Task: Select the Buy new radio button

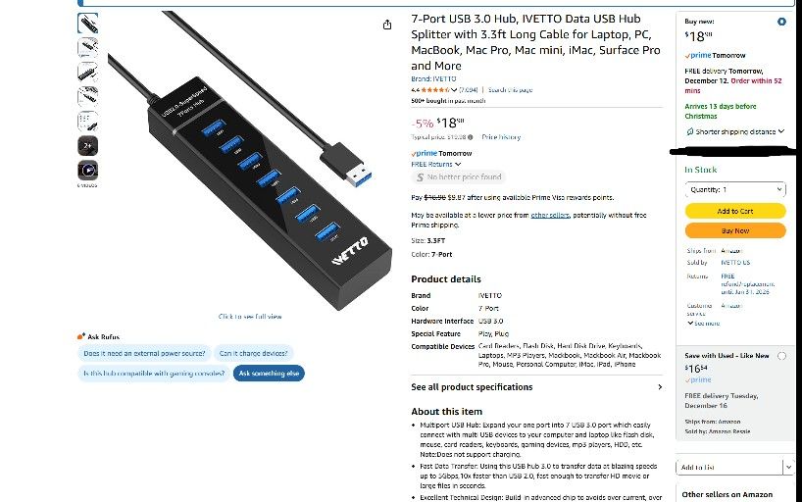Action: click(781, 22)
